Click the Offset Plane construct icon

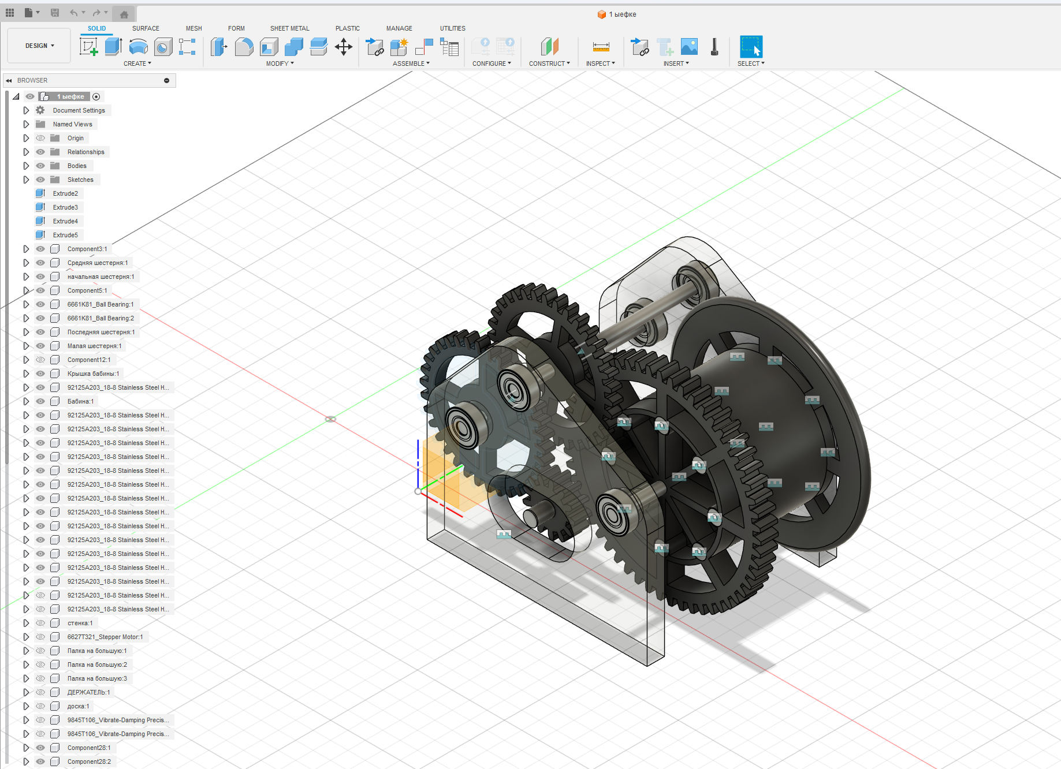(x=549, y=47)
